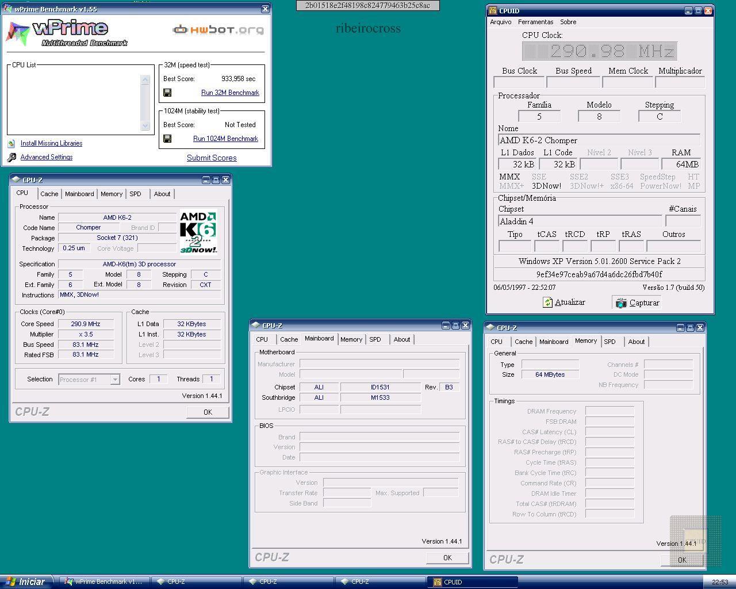Switch to Mainboard tab in CPU-Z CPU window

pyautogui.click(x=79, y=194)
